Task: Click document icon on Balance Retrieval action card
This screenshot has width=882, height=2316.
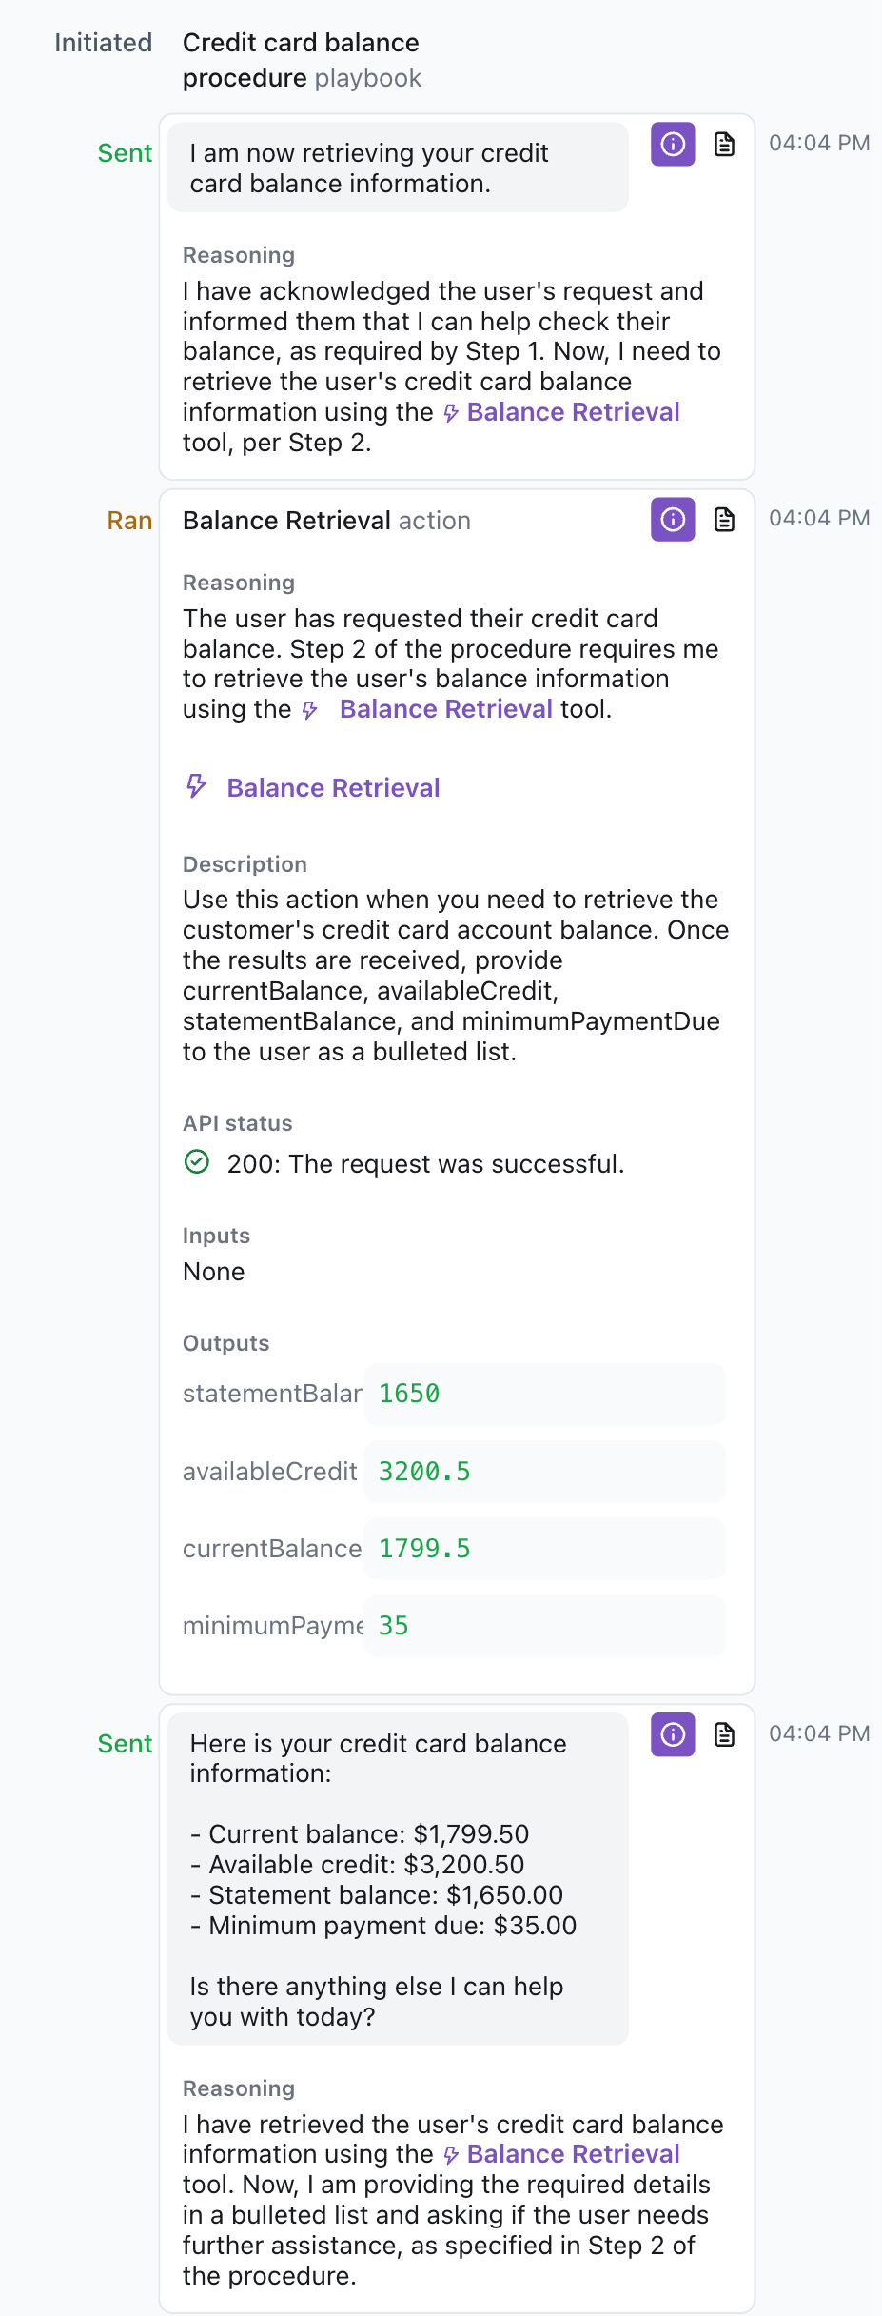Action: (x=724, y=520)
